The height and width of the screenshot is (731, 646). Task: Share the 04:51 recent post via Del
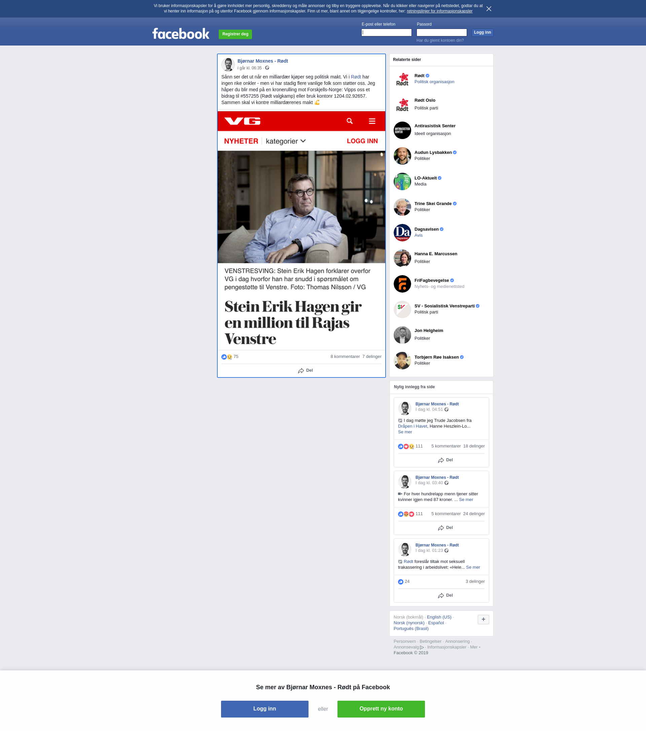pos(445,460)
